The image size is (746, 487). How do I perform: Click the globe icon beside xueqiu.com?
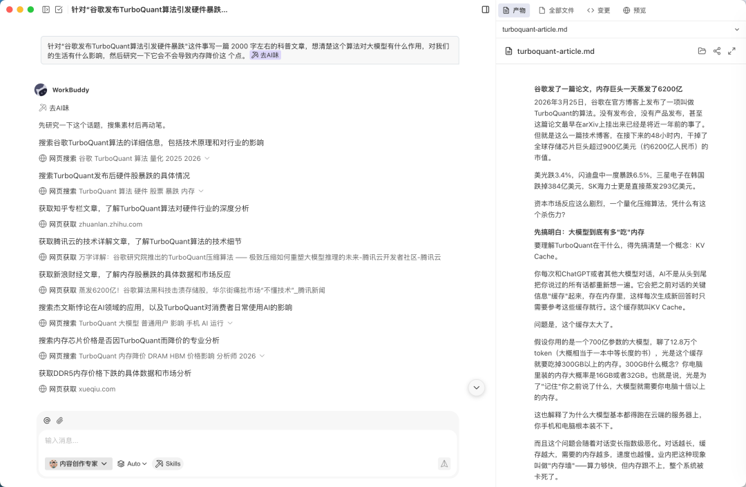coord(42,389)
